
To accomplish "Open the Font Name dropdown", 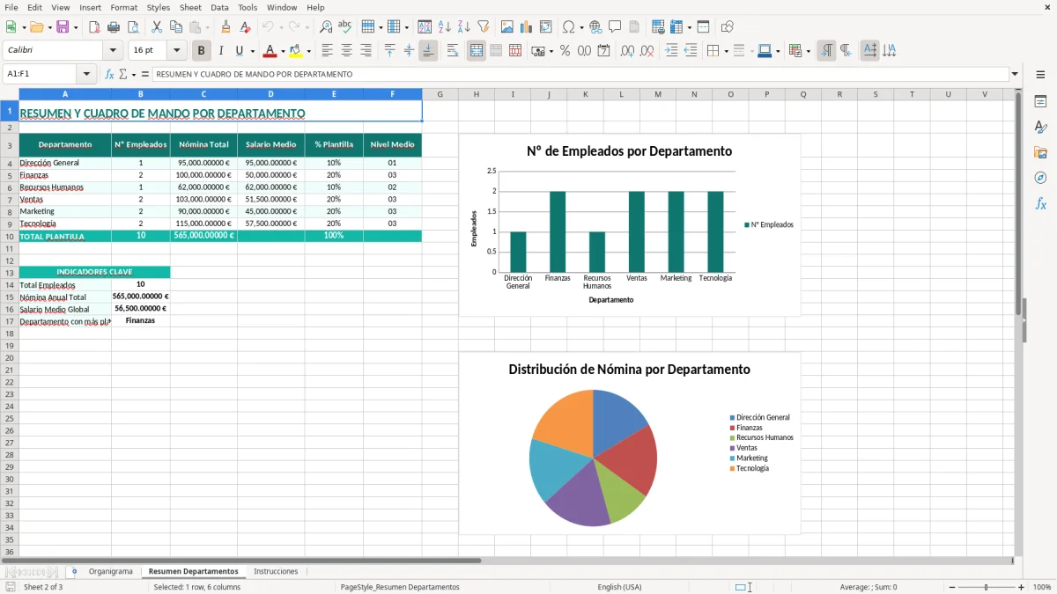I will (x=113, y=51).
